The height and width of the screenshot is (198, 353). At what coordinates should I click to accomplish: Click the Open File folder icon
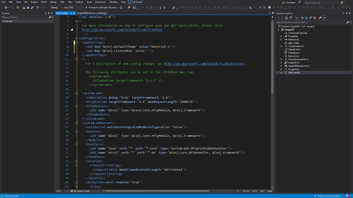(x=24, y=7)
